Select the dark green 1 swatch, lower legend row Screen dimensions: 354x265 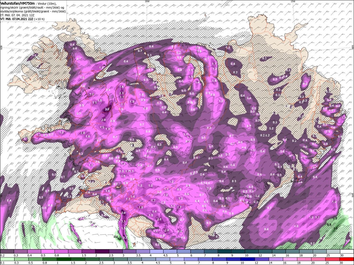pos(64,259)
